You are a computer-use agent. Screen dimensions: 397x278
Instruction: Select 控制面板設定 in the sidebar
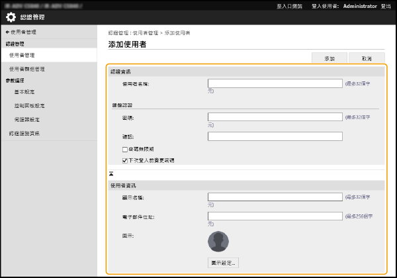click(29, 106)
